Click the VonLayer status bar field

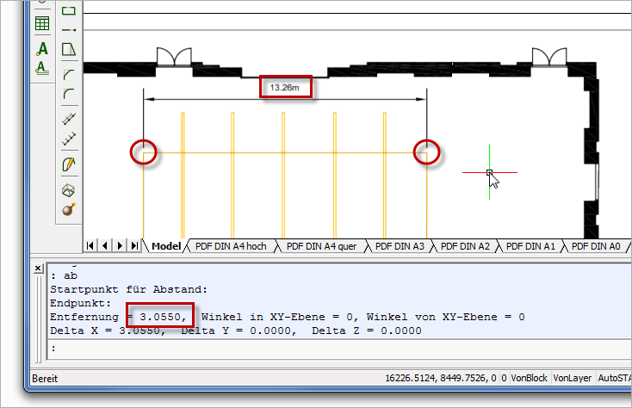tap(572, 378)
